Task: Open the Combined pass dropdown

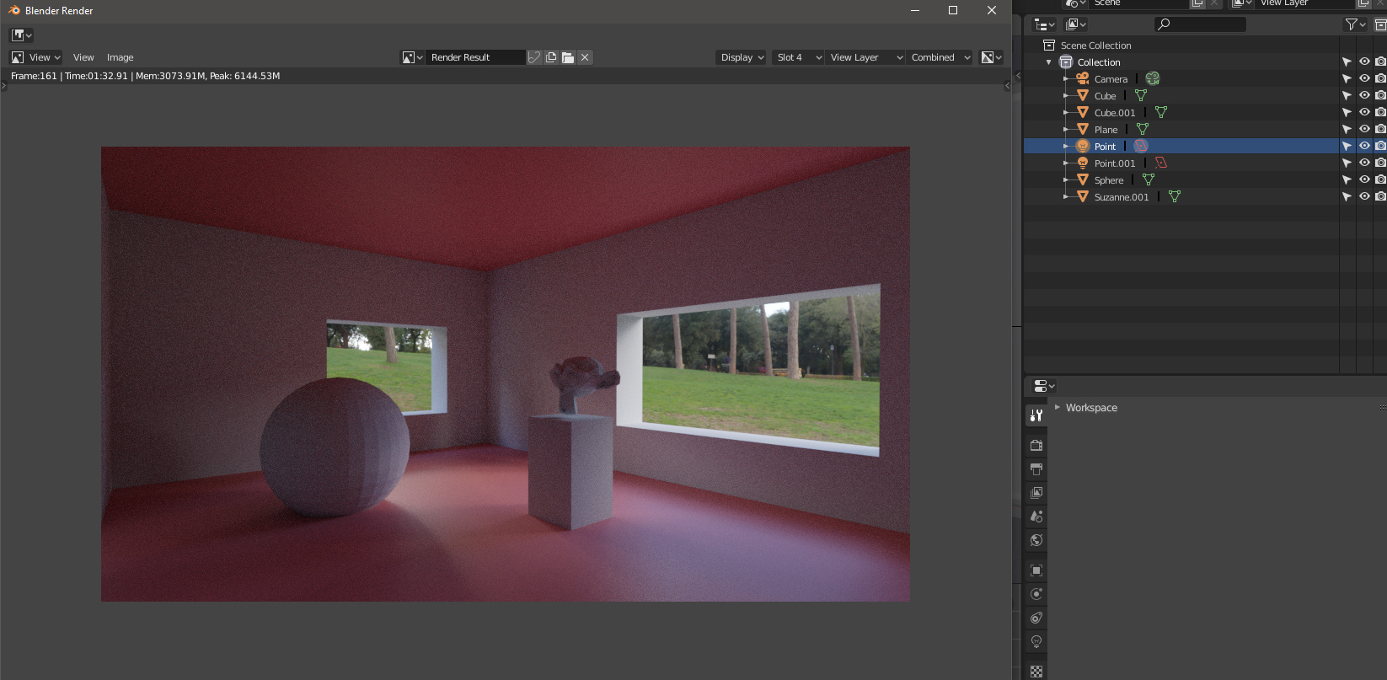Action: [x=940, y=57]
